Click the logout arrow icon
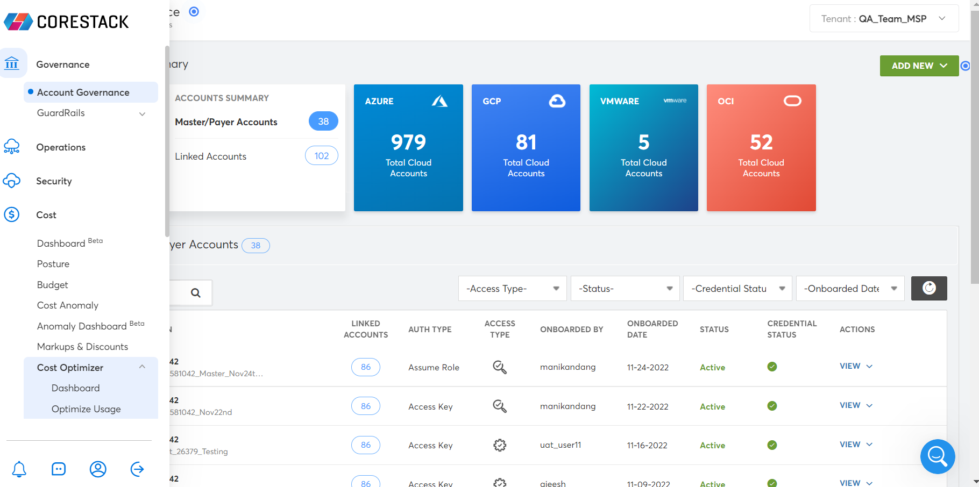Viewport: 979px width, 487px height. (137, 469)
